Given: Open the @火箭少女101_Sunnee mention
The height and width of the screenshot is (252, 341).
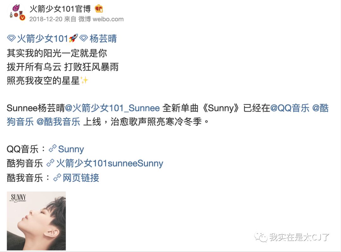Looking at the screenshot, I should (112, 108).
